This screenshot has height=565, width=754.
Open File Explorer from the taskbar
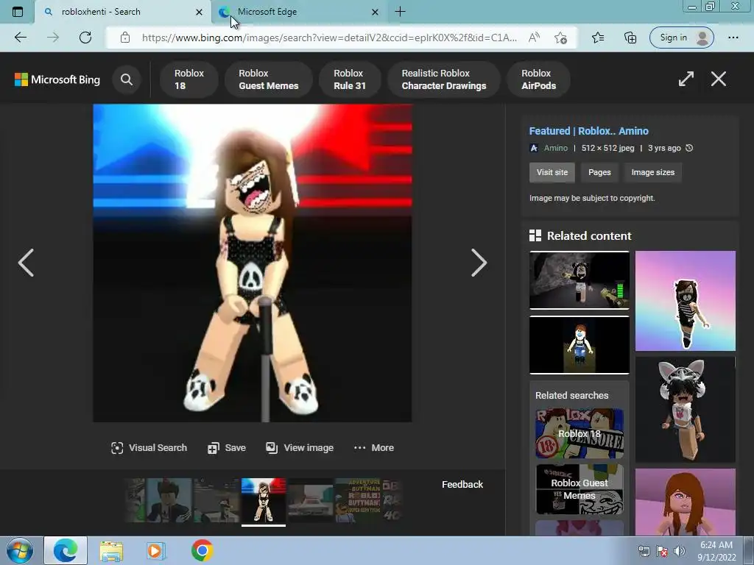click(112, 550)
